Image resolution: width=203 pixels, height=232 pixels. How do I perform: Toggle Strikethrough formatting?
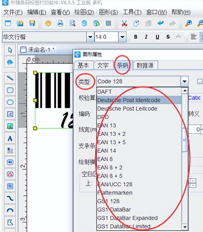(168, 37)
